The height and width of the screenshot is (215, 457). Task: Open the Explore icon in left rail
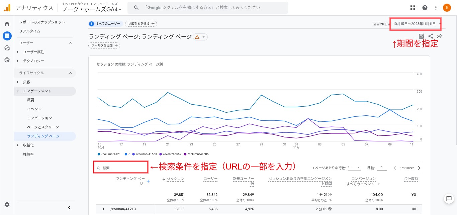[7, 48]
